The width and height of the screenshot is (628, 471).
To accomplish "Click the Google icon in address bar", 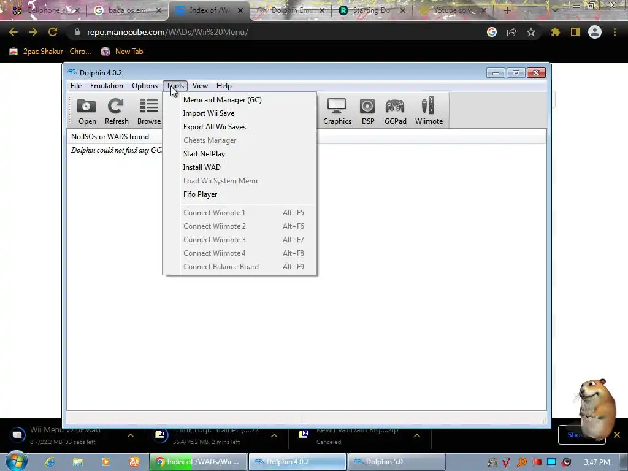I will pyautogui.click(x=492, y=32).
